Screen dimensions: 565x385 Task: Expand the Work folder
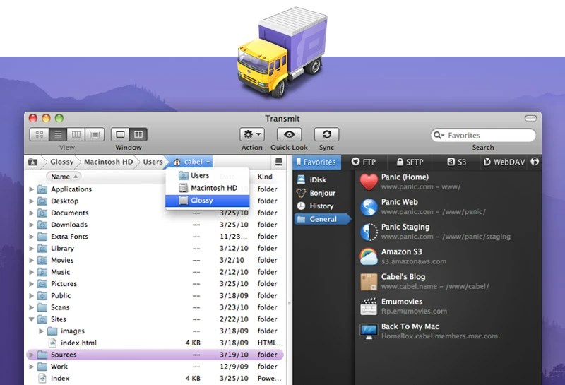point(31,367)
